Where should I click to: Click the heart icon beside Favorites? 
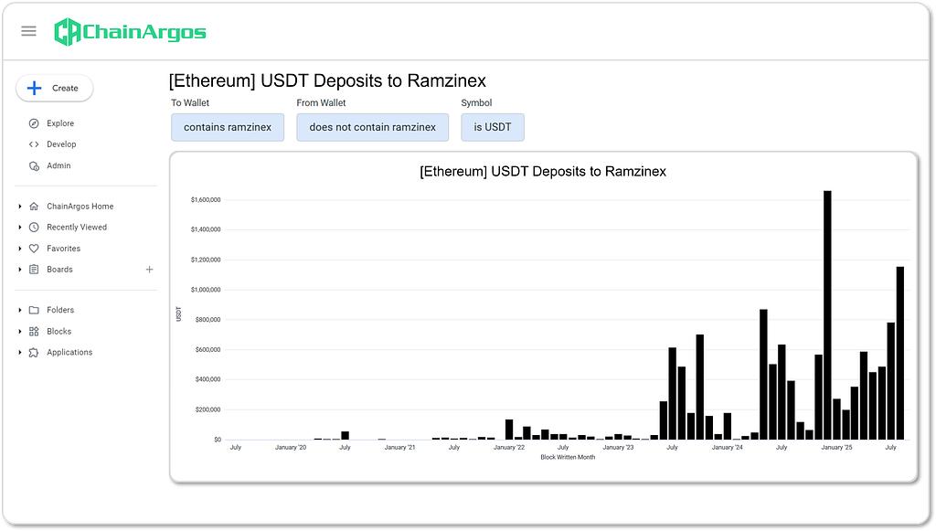(34, 249)
